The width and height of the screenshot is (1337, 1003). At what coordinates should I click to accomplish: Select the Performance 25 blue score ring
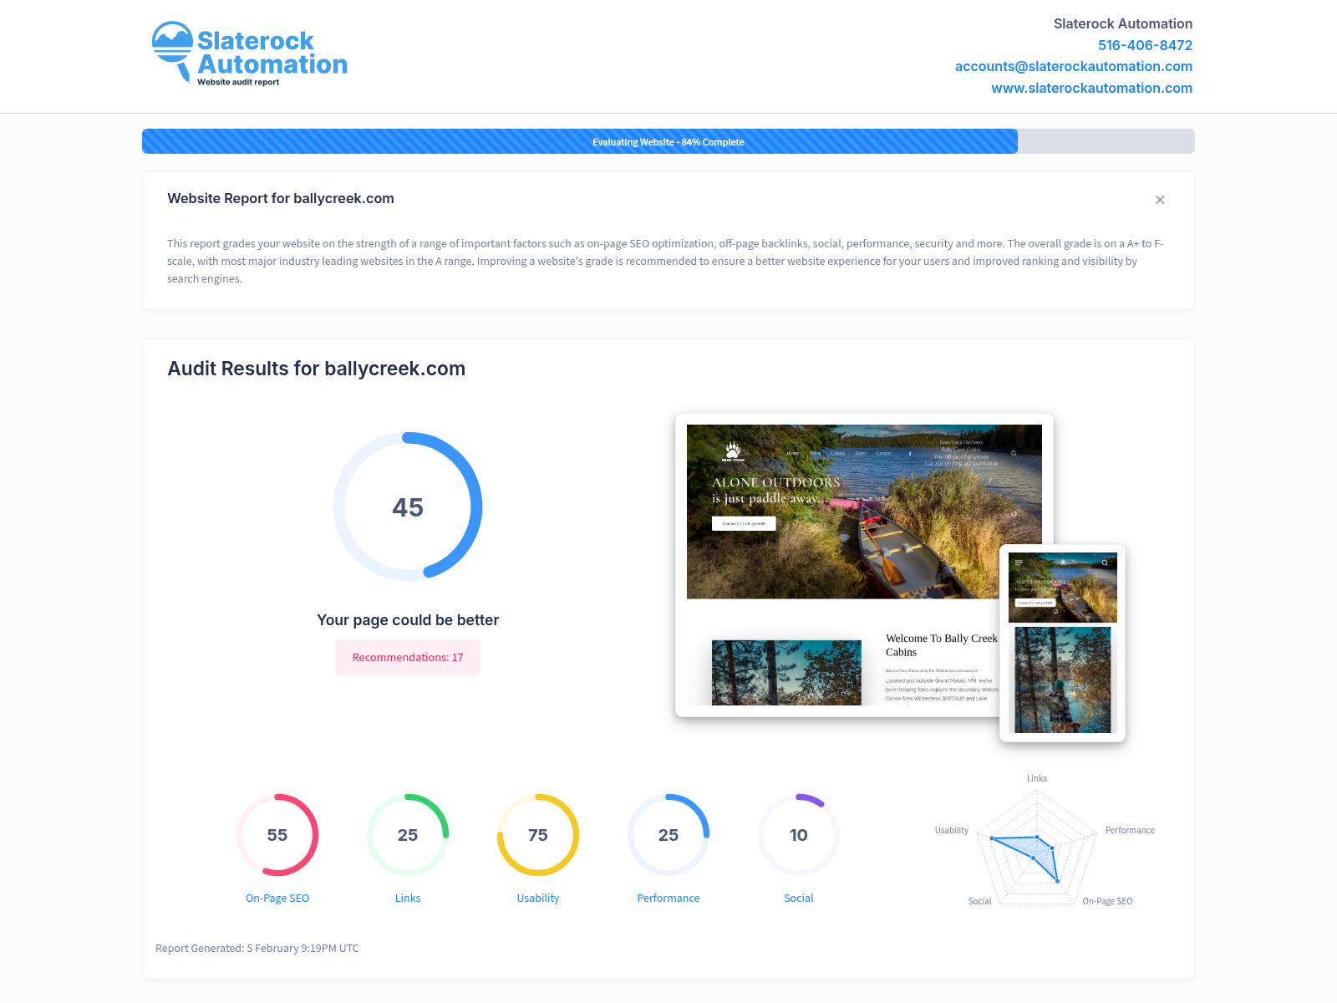668,835
